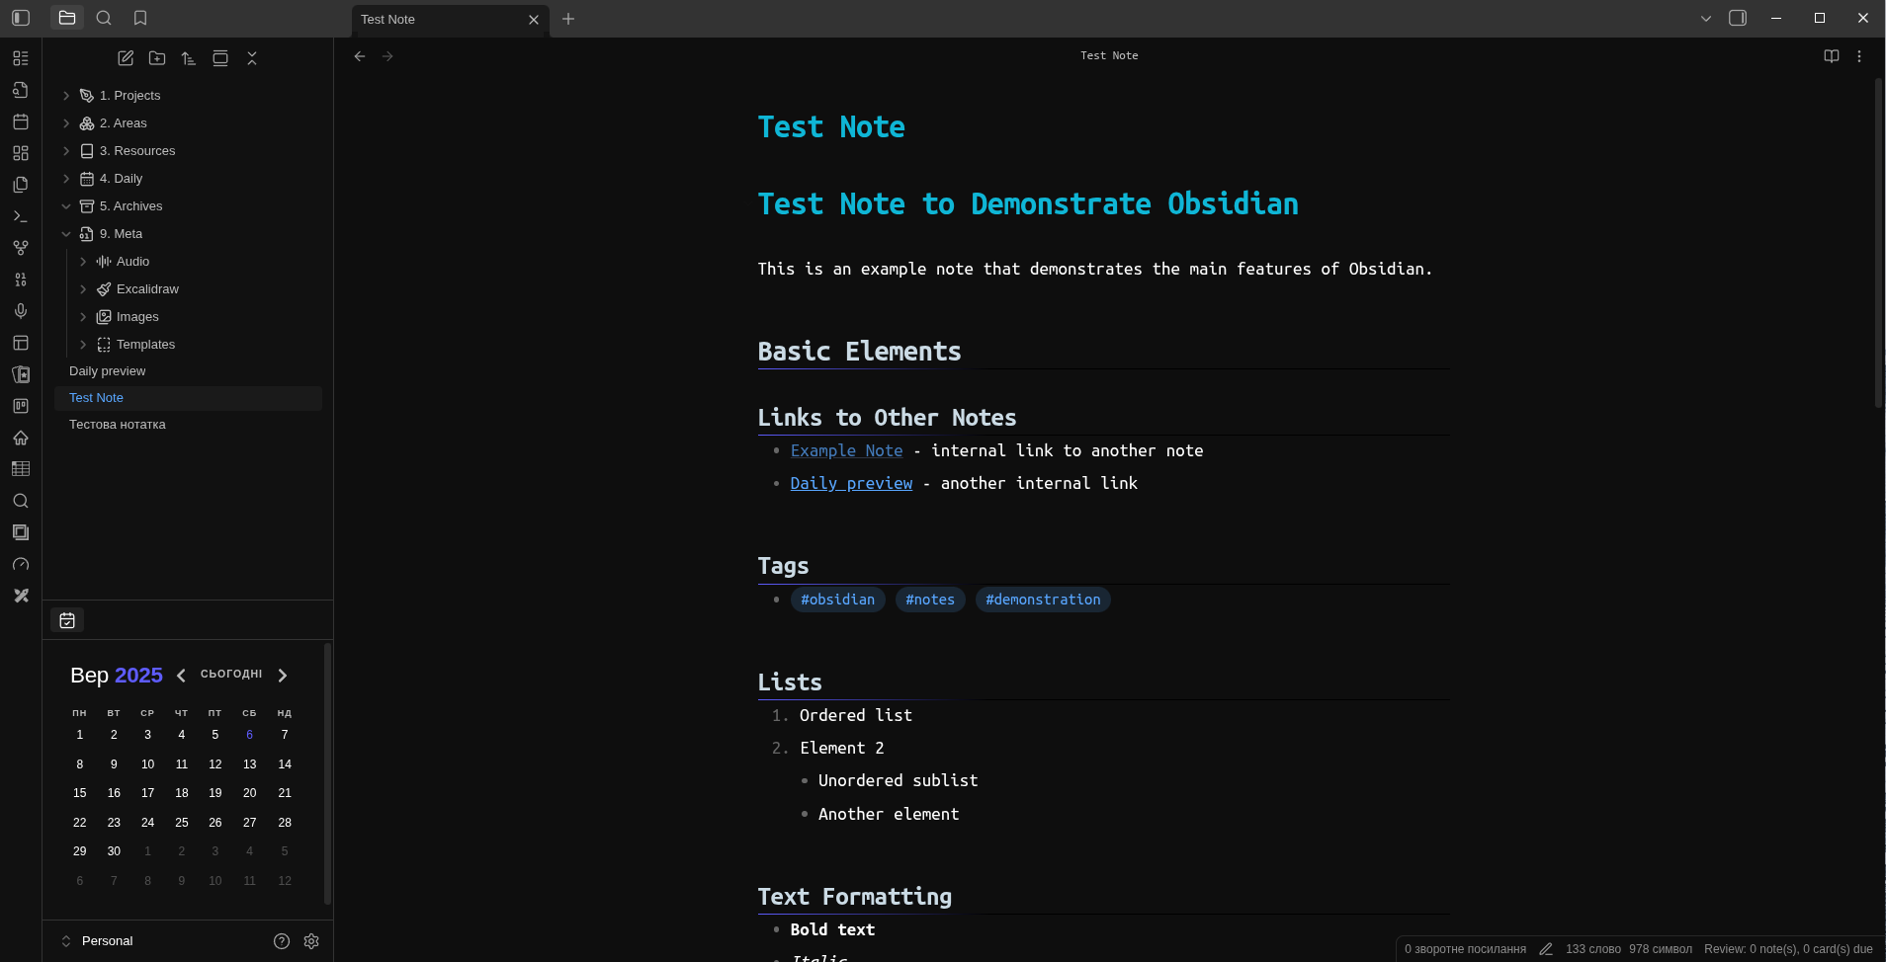The width and height of the screenshot is (1886, 962).
Task: Click the stacked files ribbon icon
Action: (21, 185)
